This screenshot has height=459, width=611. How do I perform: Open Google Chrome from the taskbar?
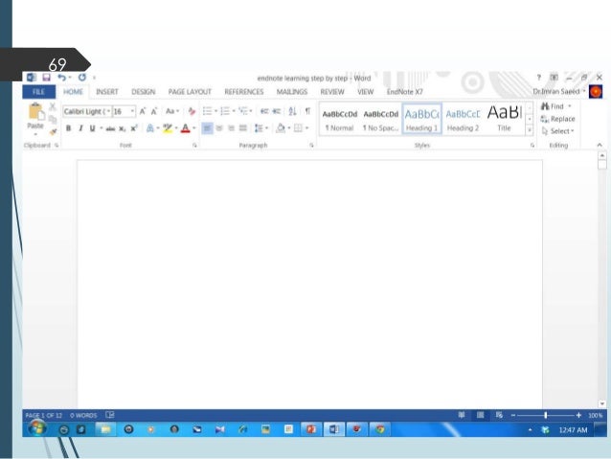tap(380, 429)
